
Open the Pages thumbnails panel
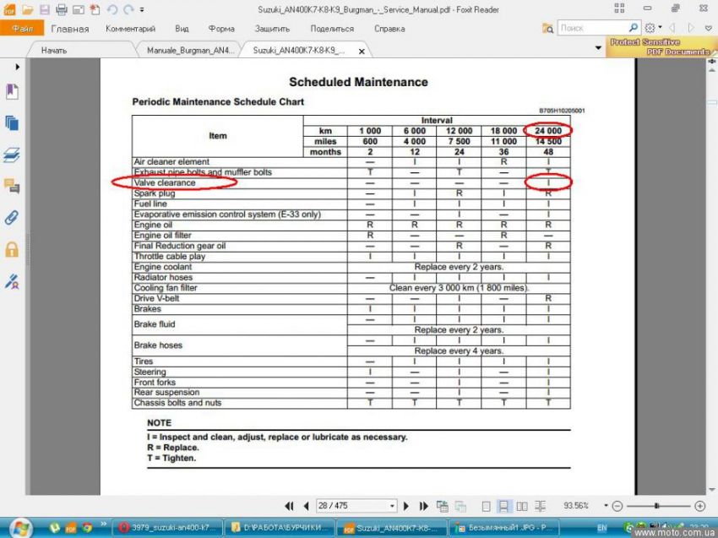(x=12, y=123)
